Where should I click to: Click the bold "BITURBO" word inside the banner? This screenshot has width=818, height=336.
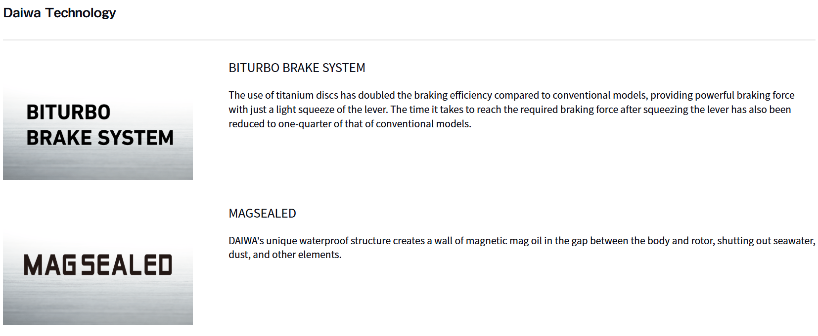tap(68, 112)
